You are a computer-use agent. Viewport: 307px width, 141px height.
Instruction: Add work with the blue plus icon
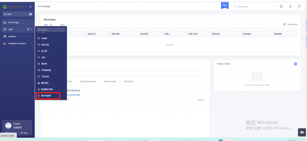click(x=295, y=64)
